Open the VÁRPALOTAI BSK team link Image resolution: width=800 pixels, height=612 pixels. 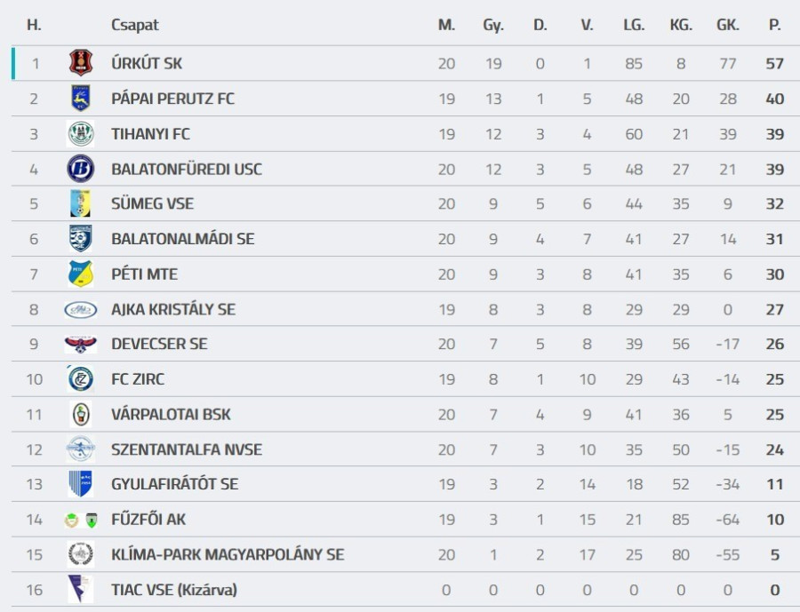click(170, 414)
